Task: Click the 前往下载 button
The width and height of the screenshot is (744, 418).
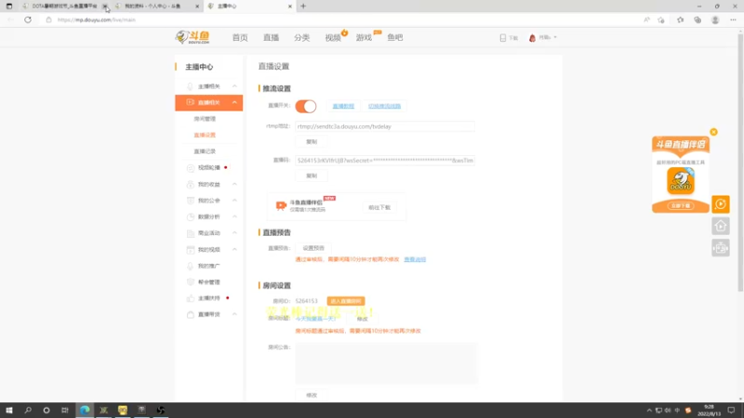Action: tap(379, 207)
